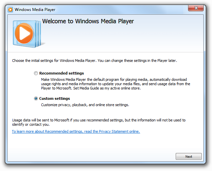This screenshot has height=171, width=212.
Task: Open the Privacy Statement online link
Action: click(x=76, y=131)
